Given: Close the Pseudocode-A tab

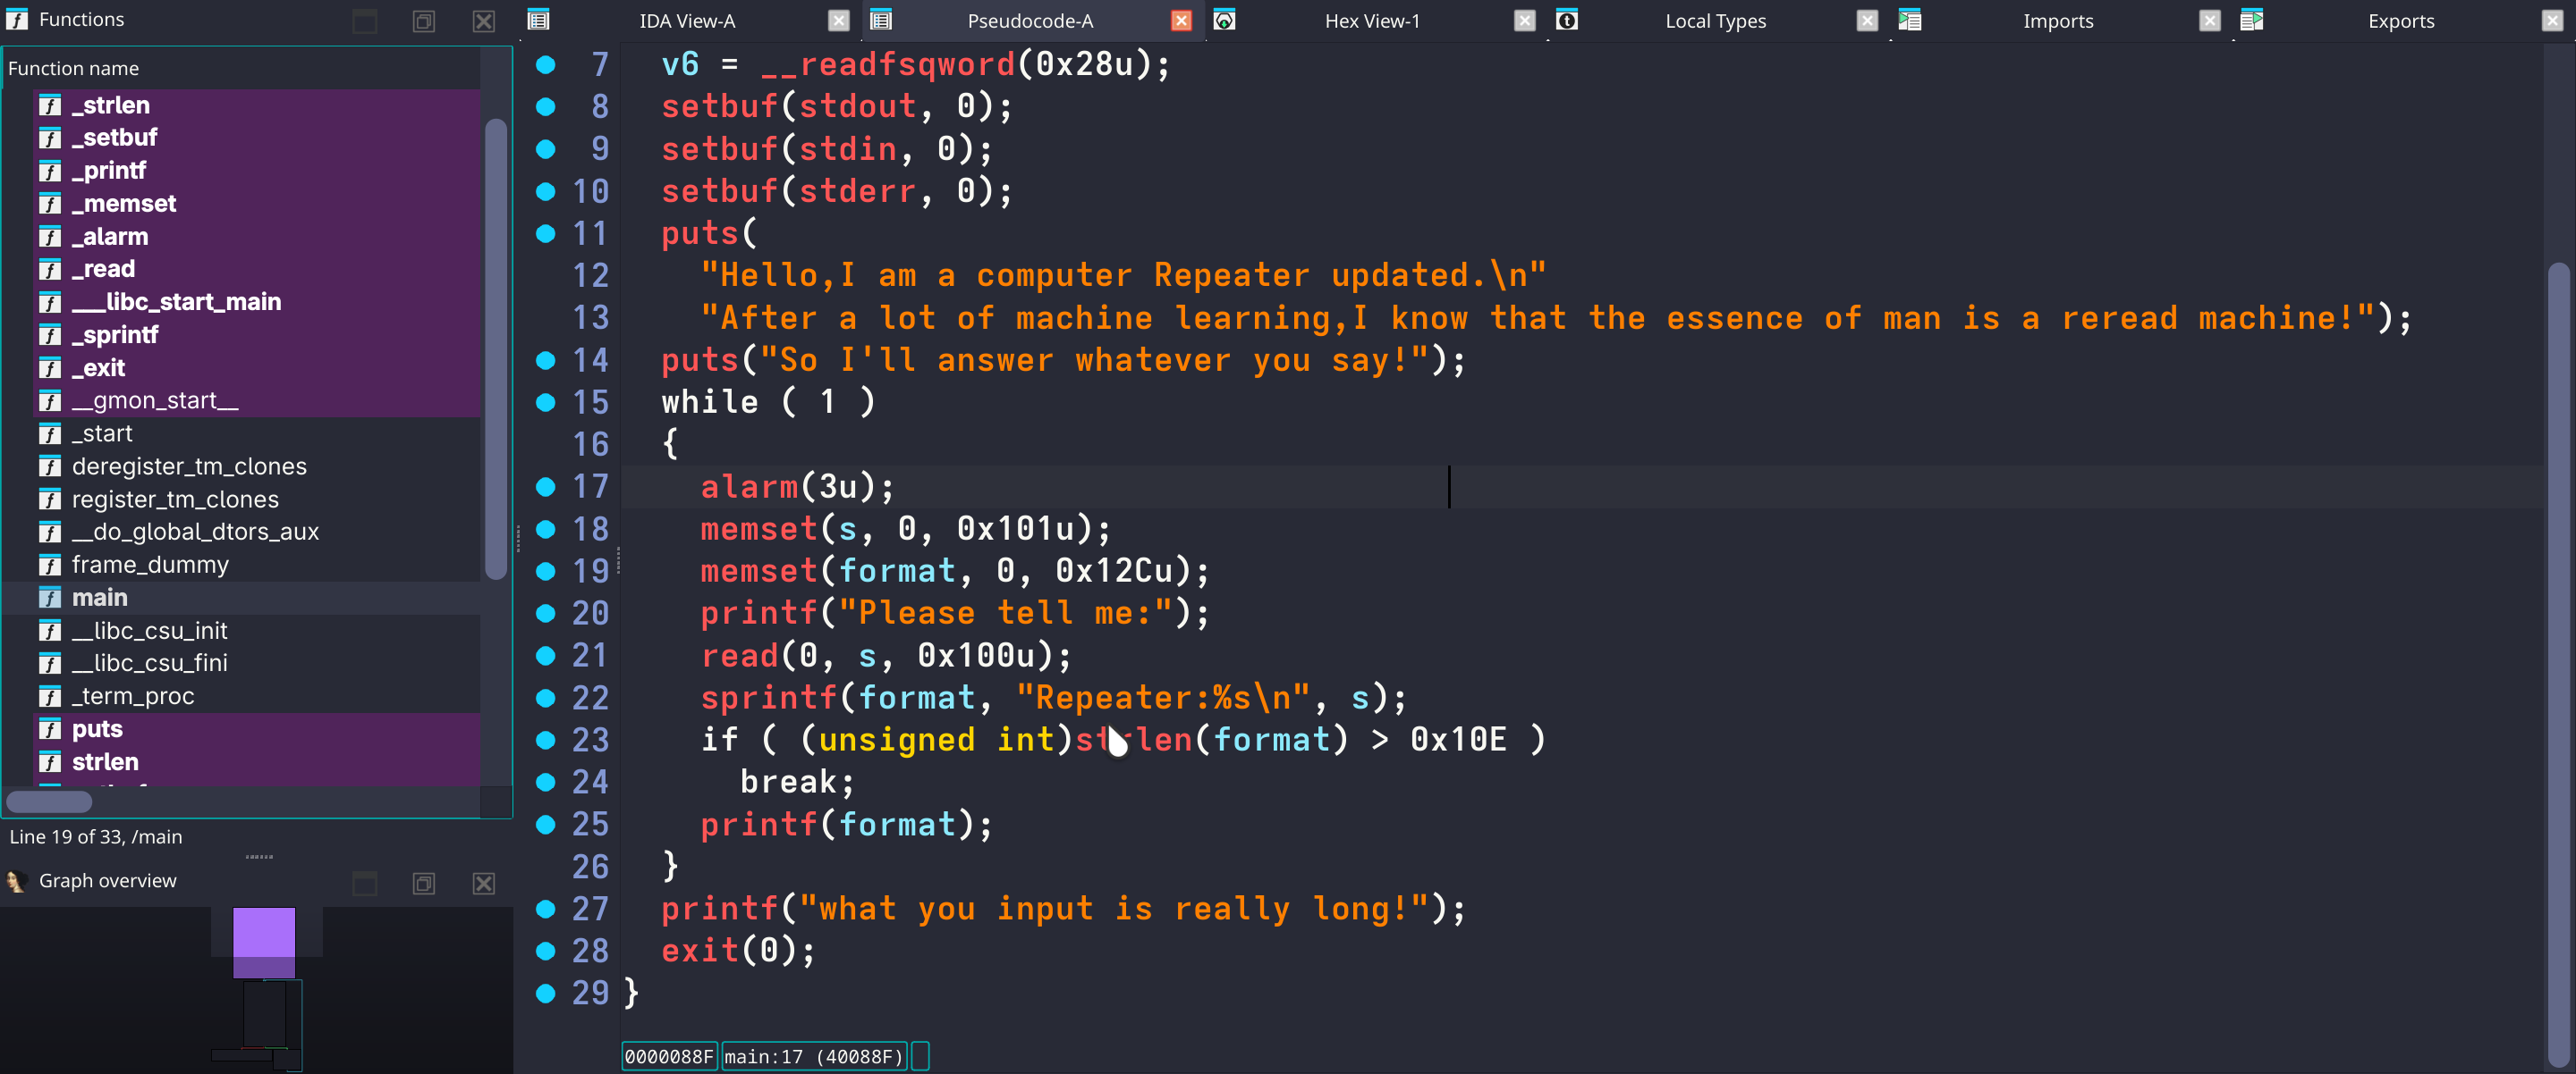Looking at the screenshot, I should 1182,21.
